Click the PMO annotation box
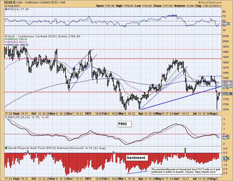 (x=124, y=124)
